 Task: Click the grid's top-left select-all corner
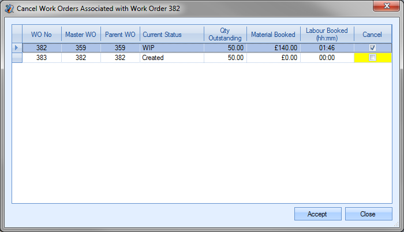click(17, 34)
